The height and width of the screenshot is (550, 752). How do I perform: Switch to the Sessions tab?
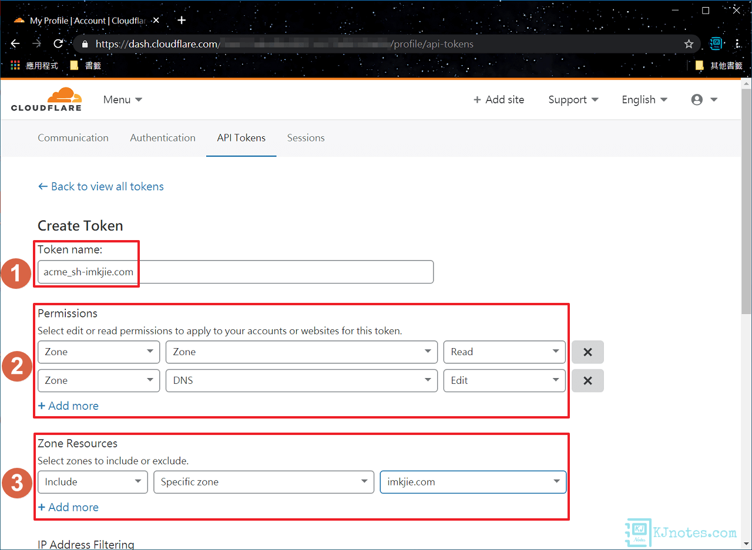click(x=305, y=138)
